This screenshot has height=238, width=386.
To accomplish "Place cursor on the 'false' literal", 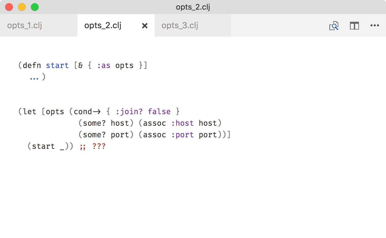I will click(x=159, y=112).
